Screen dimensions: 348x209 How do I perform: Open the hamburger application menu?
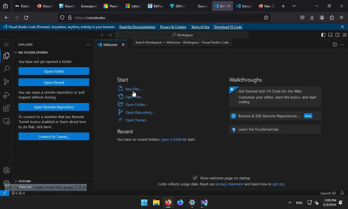click(x=7, y=45)
